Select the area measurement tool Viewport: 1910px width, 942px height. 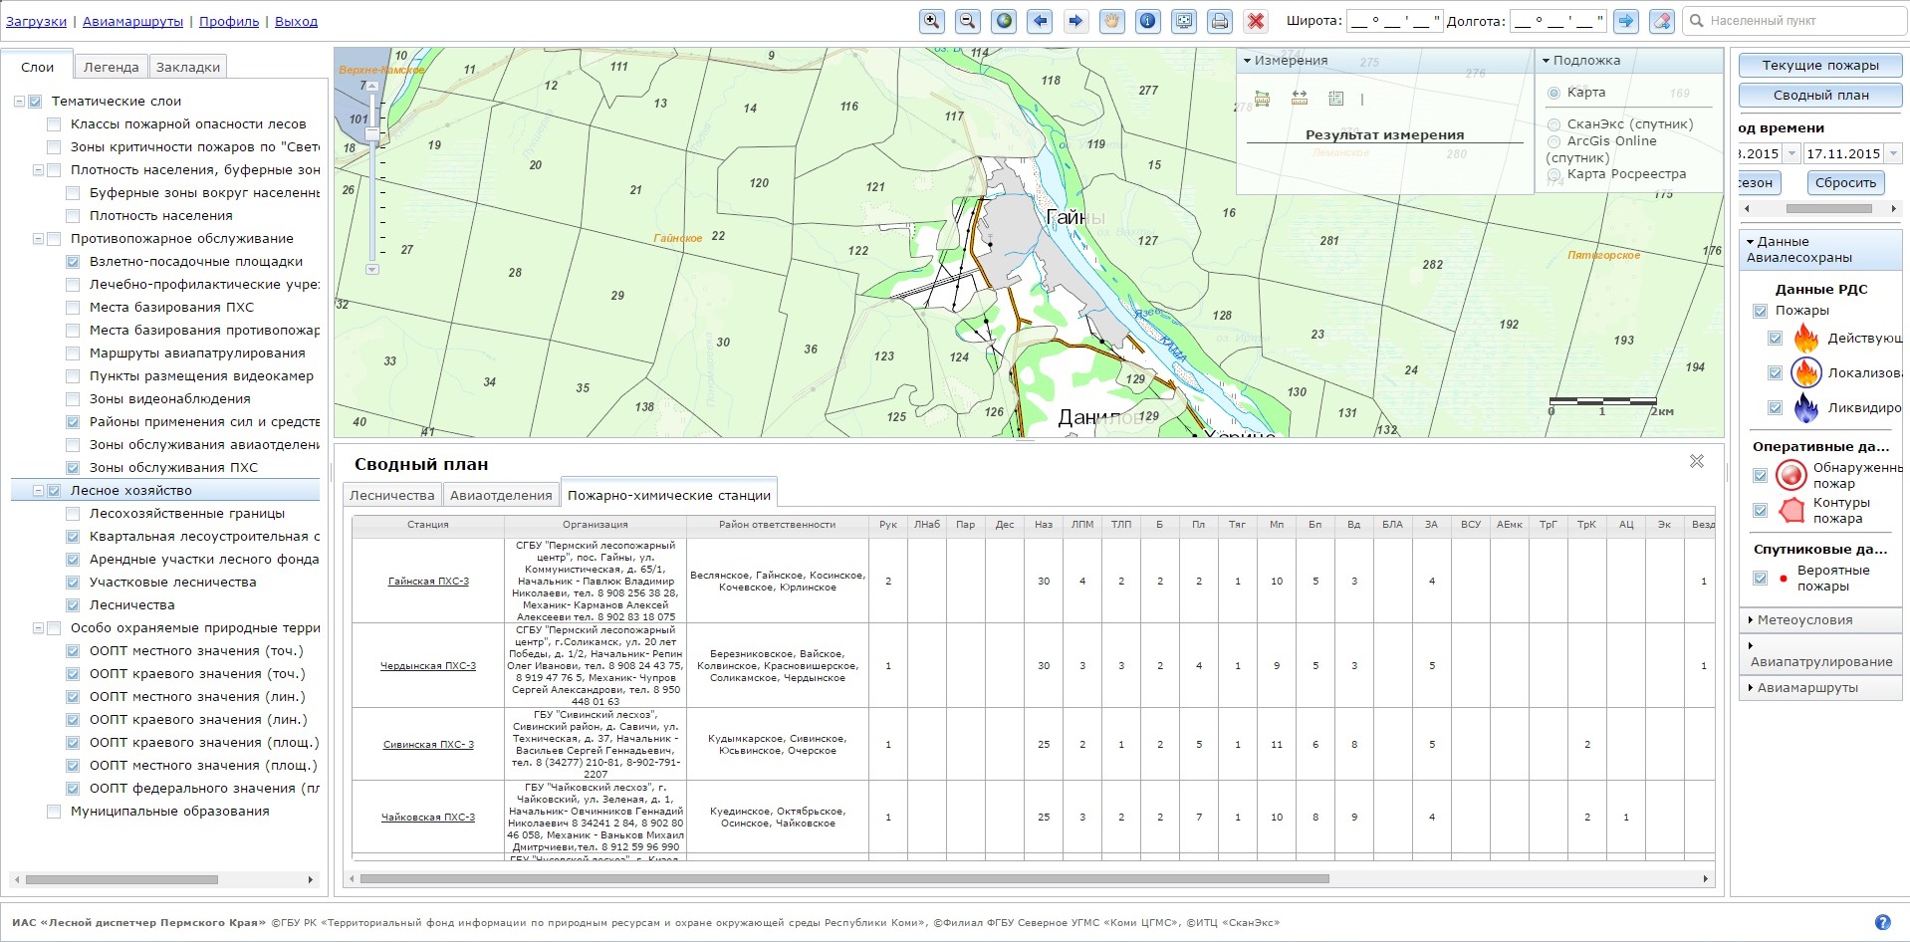[1263, 98]
